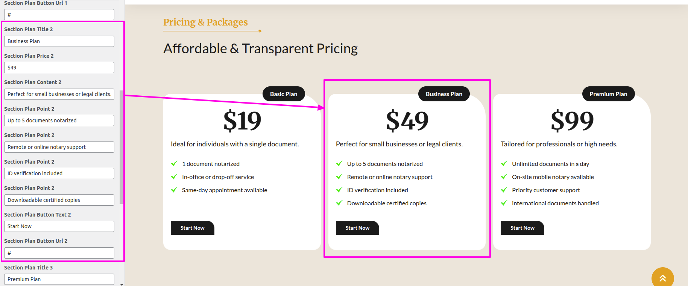Image resolution: width=688 pixels, height=286 pixels.
Task: Click the checkmark next to Downloadable certified copies
Action: (339, 203)
